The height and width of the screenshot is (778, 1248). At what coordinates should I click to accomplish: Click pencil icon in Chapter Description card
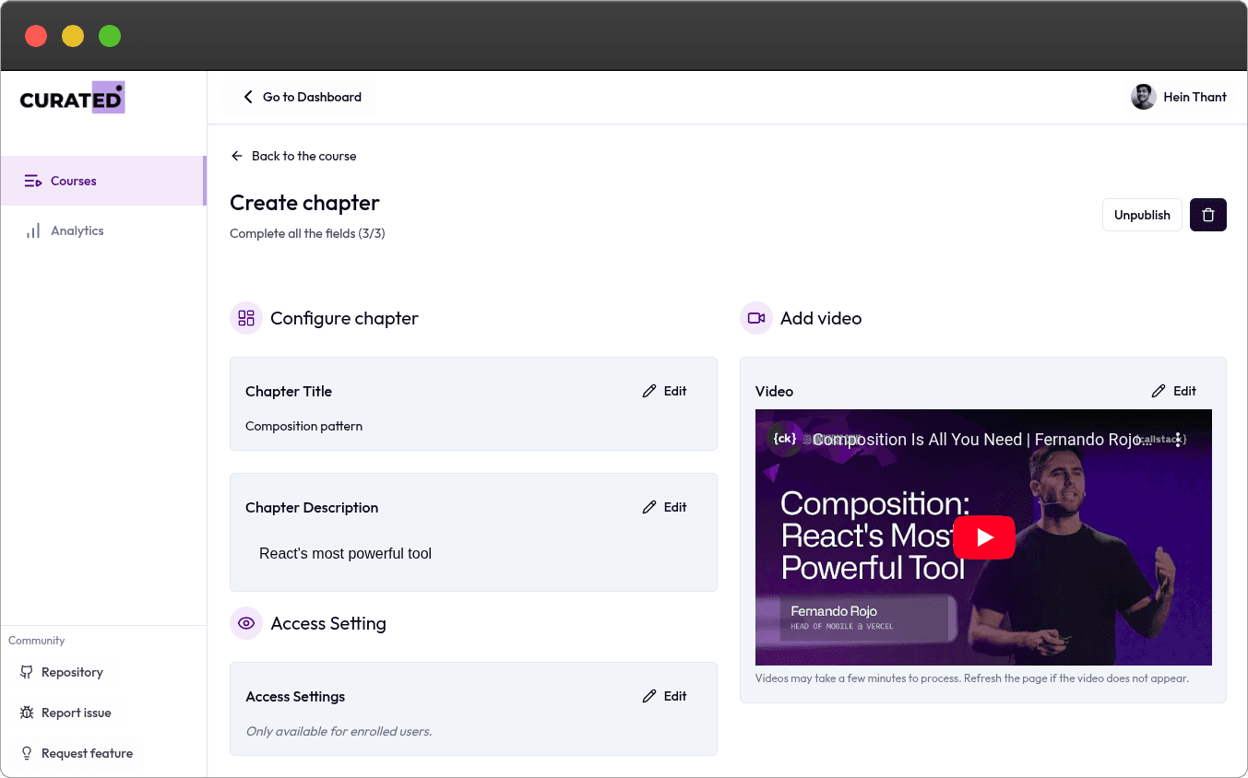tap(649, 507)
